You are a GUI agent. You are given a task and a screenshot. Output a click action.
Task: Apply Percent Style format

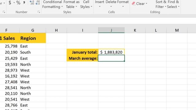18,3
